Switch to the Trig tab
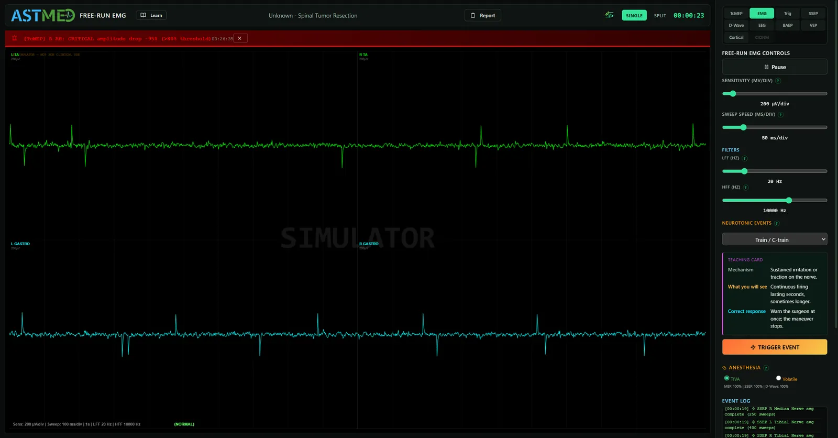The width and height of the screenshot is (838, 438). [x=788, y=14]
